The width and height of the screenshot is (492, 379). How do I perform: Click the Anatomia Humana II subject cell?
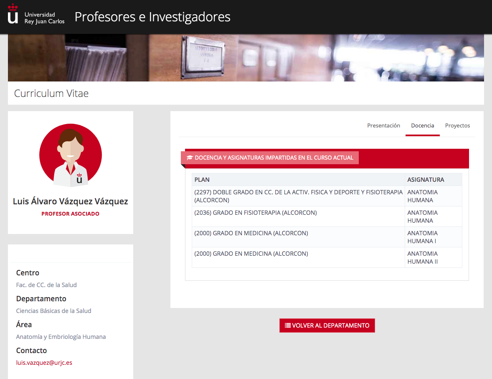coord(422,257)
